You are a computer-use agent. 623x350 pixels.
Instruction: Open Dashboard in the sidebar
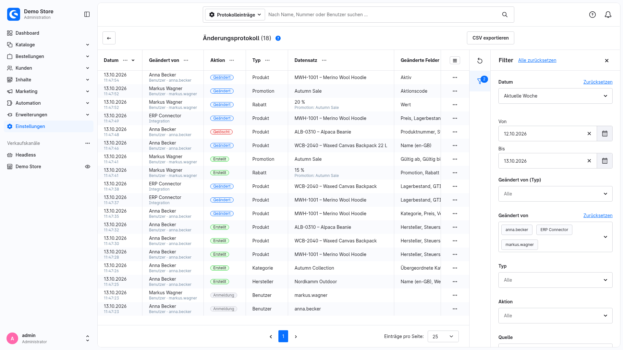pyautogui.click(x=49, y=33)
